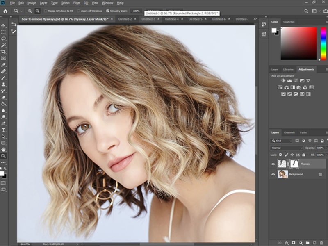
Task: Click the rainbow hue slider
Action: (323, 43)
